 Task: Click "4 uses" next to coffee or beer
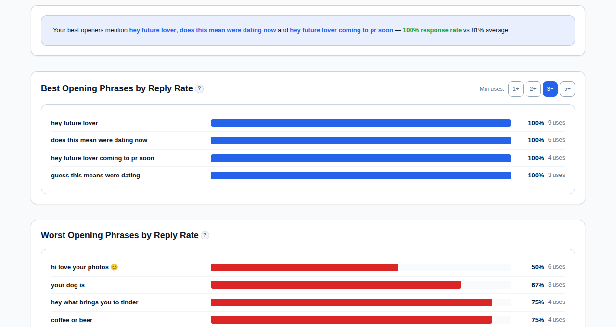tap(556, 320)
